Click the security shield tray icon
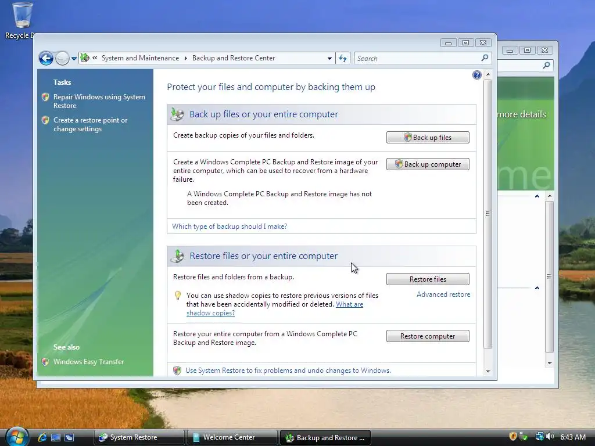Screen dimensions: 595x446 coord(512,437)
